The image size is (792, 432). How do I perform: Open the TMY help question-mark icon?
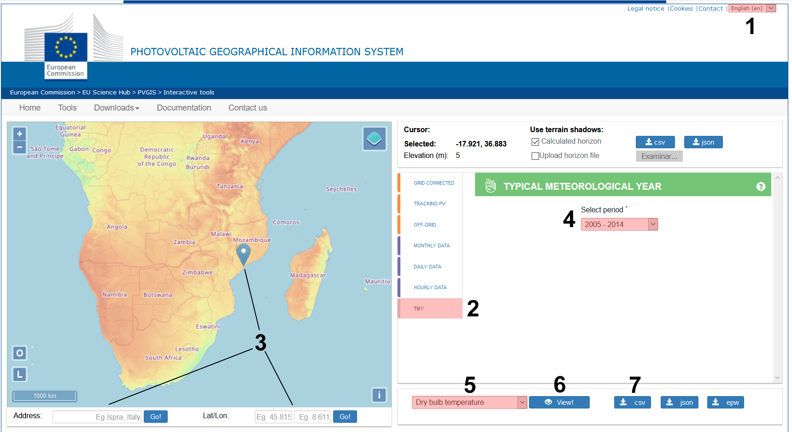point(761,187)
